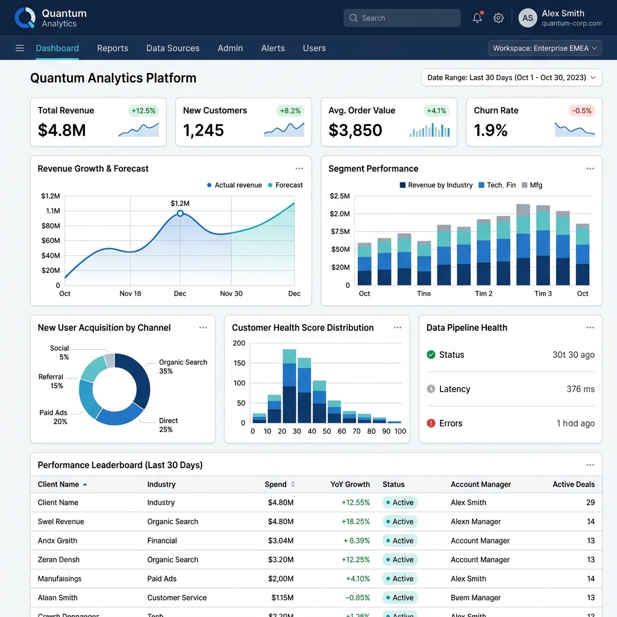Viewport: 617px width, 617px height.
Task: Click the red Errors alert icon
Action: tap(431, 423)
